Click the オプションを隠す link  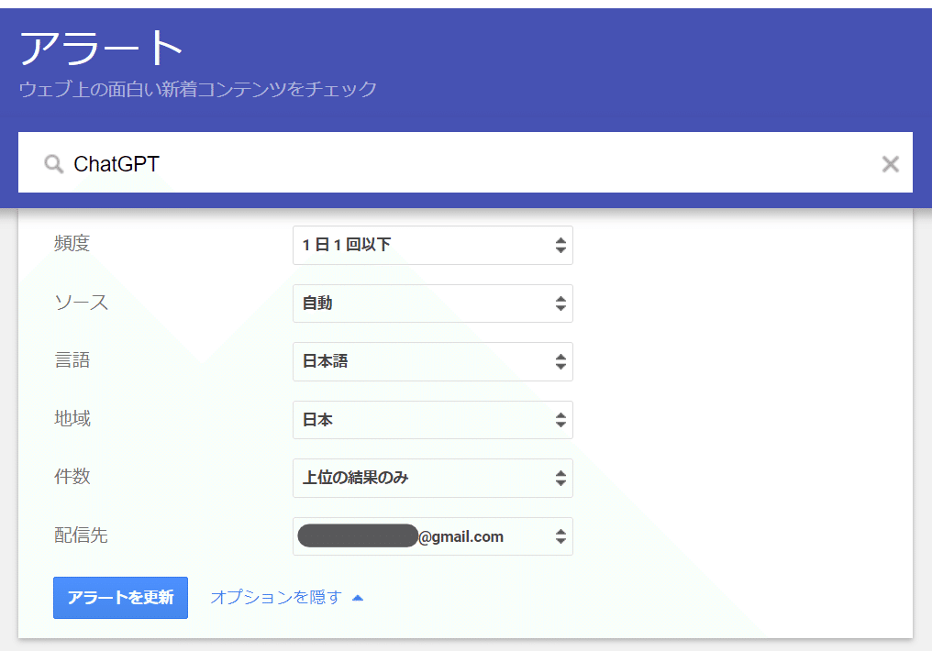point(286,597)
